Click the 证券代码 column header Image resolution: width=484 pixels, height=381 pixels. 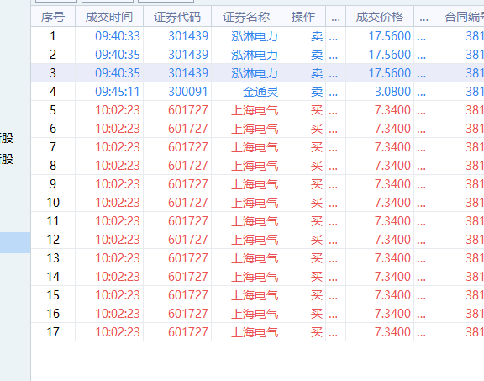click(177, 17)
